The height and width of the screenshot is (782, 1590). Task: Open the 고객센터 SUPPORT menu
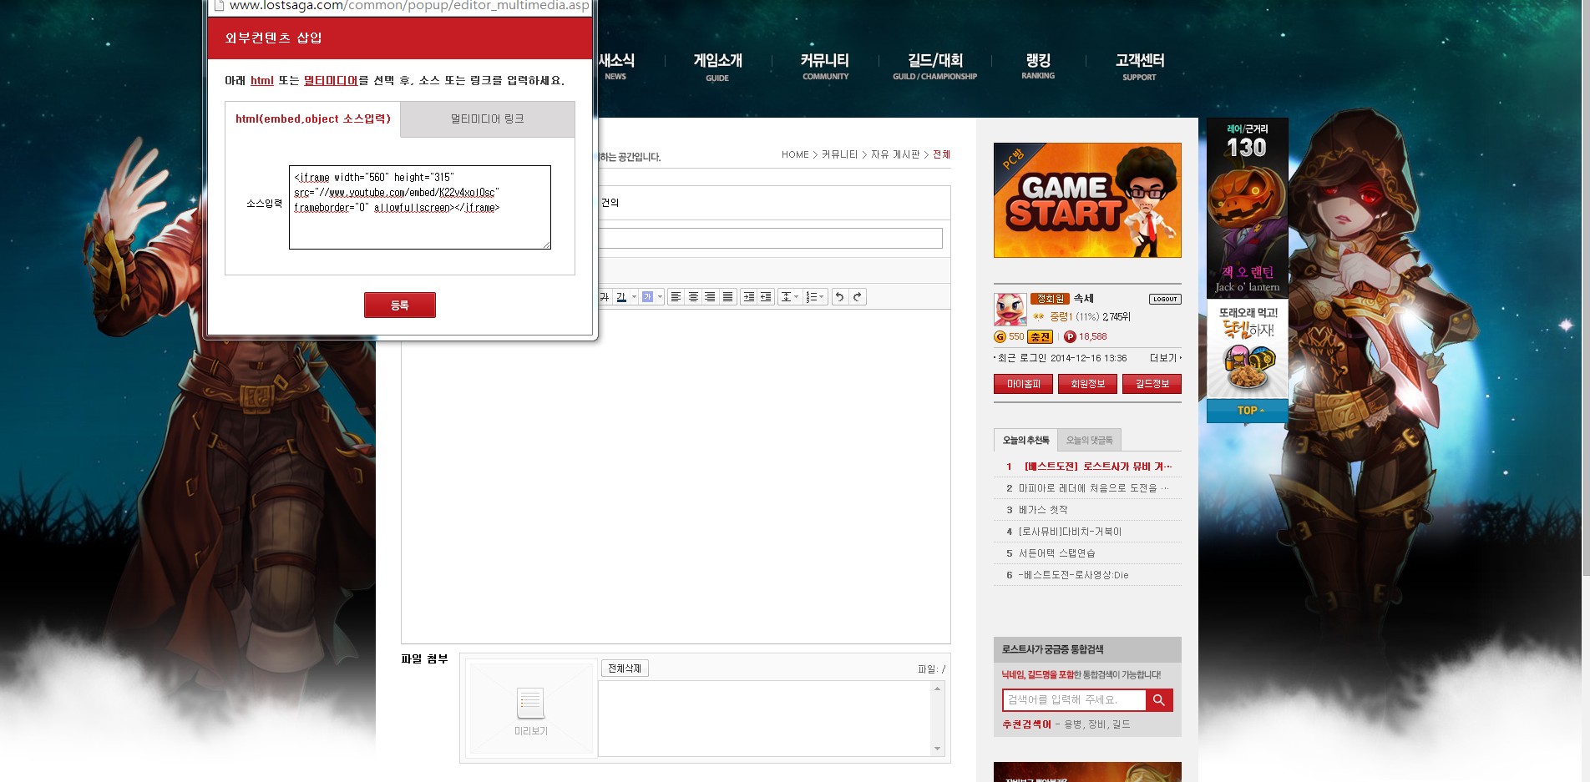pos(1139,67)
